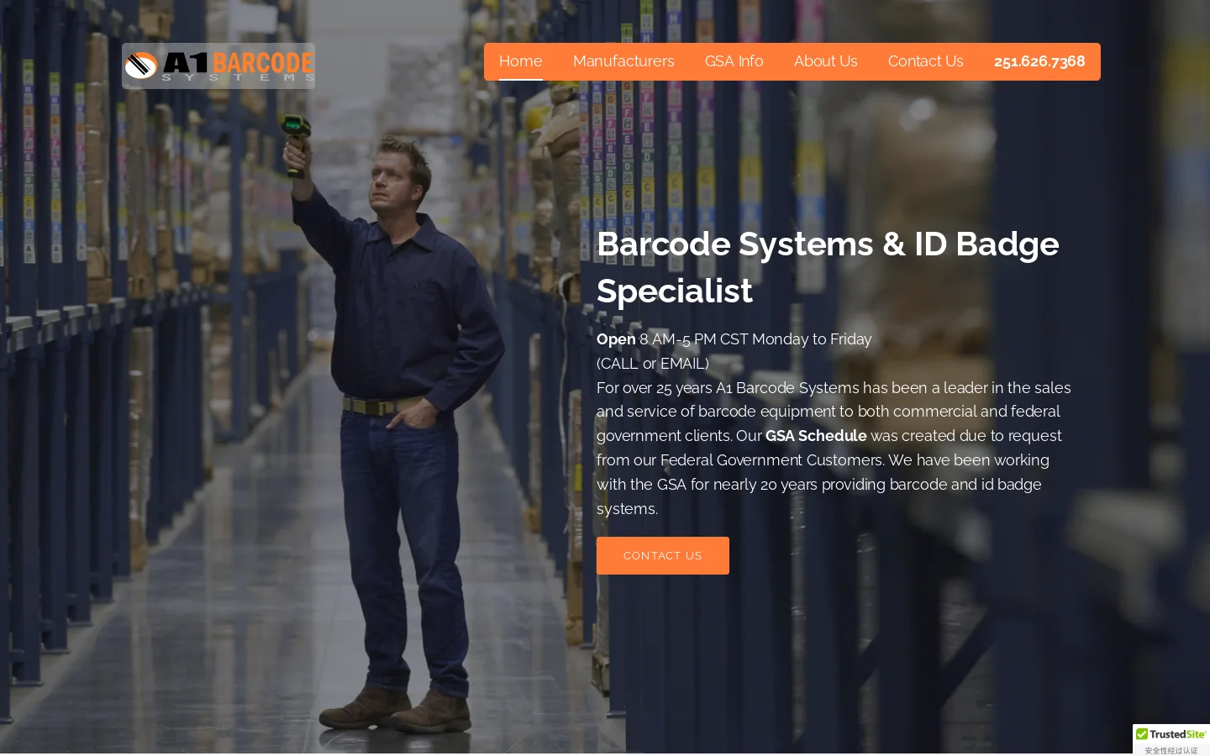Follow the GSA Schedule link
Screen dimensions: 1210x756
816,436
